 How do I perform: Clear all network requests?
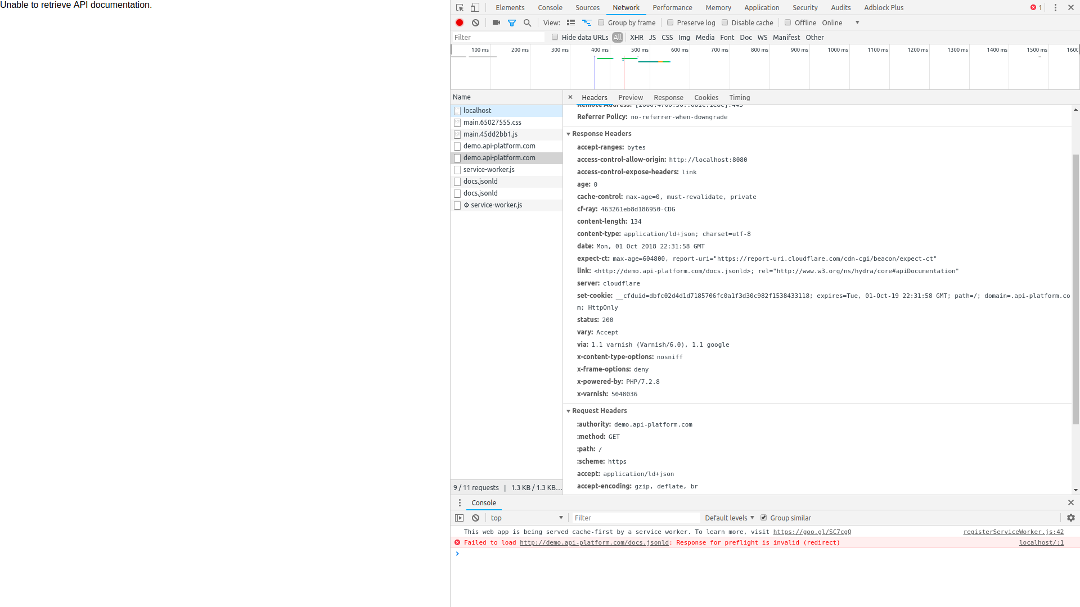pos(475,22)
